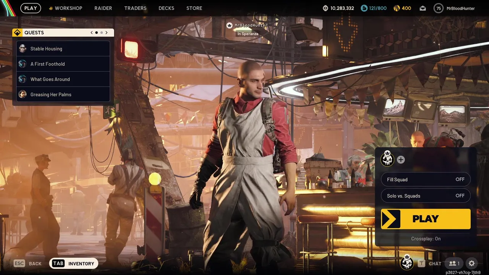
Task: Open the A First Foothold quest
Action: [x=63, y=64]
